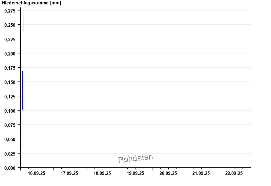271x186 pixels.
Task: Click the y-axis value 0,225
Action: (x=10, y=40)
